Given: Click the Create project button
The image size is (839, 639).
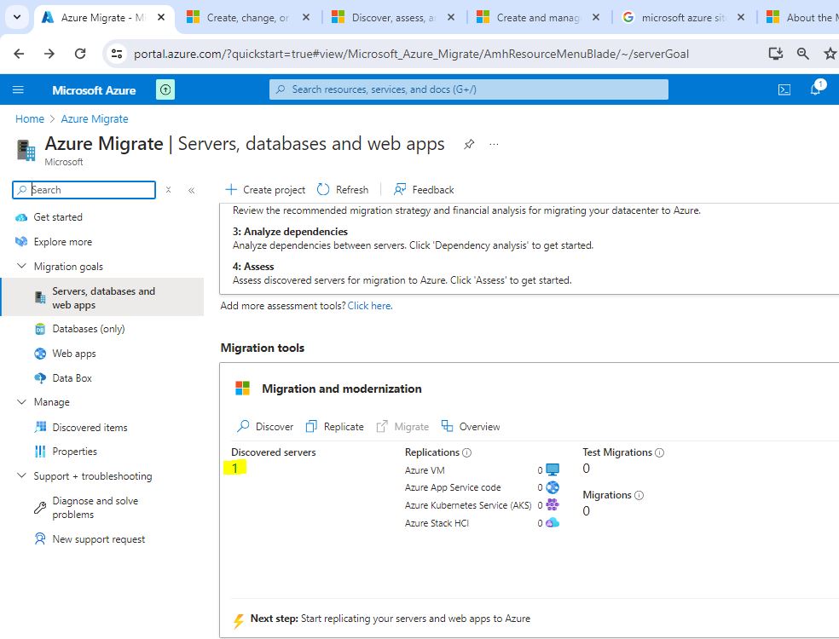Looking at the screenshot, I should 265,190.
